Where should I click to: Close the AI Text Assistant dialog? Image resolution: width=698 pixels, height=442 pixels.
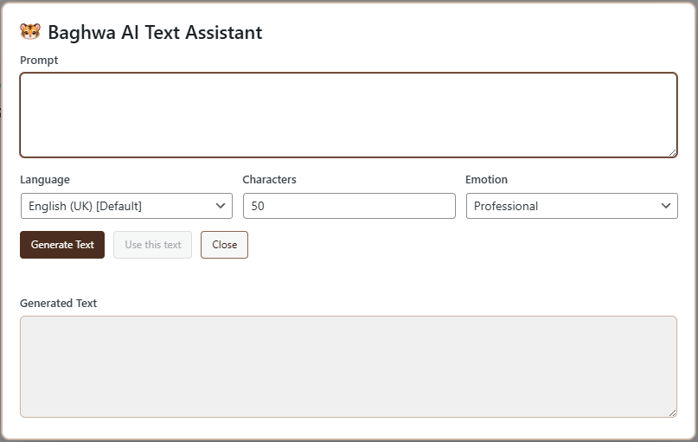[224, 245]
